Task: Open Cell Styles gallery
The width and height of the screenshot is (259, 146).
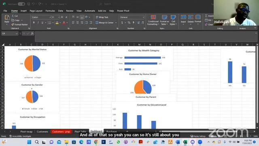Action: (173, 20)
